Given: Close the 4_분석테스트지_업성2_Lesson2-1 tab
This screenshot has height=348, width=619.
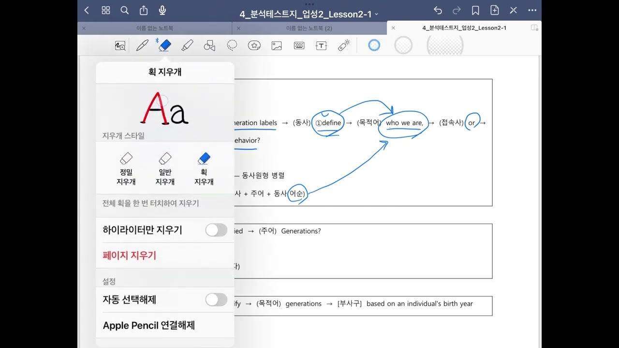Looking at the screenshot, I should (x=393, y=28).
